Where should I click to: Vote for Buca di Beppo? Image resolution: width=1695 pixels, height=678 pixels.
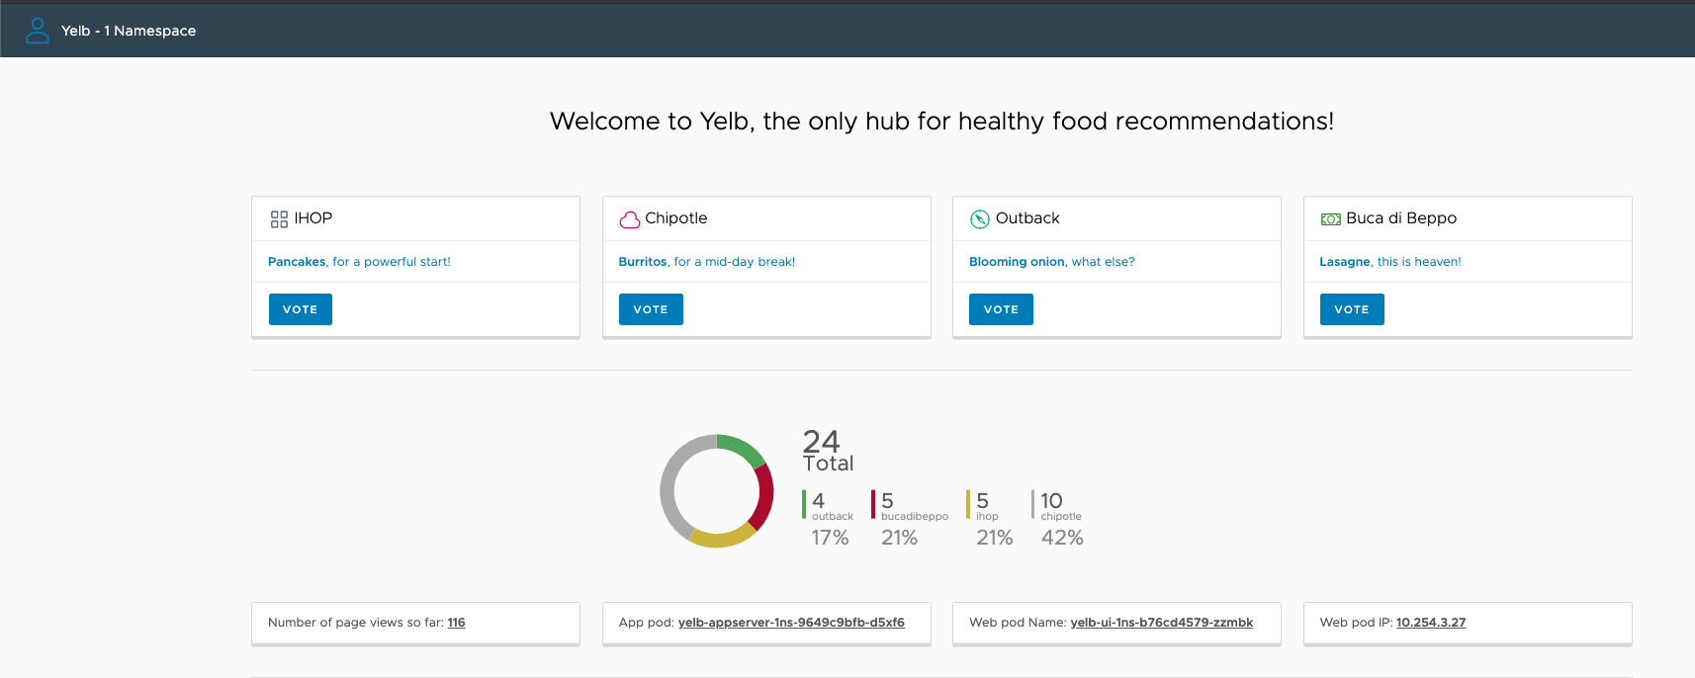click(x=1352, y=309)
